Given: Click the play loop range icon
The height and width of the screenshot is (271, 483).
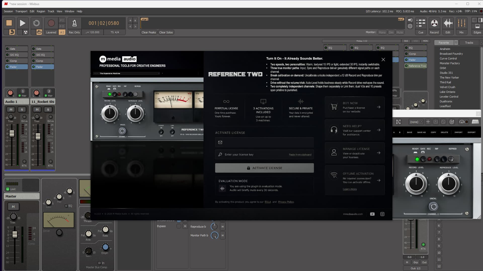Looking at the screenshot, I should click(36, 23).
